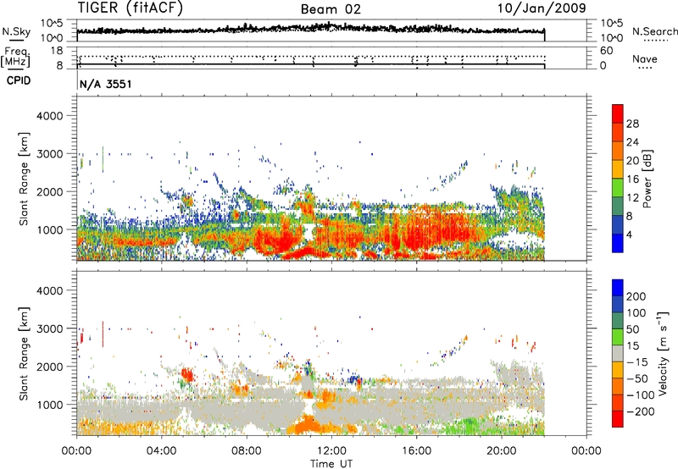Click the "Power [dB]" color bar title
Screen dimensions: 678x469
(647, 179)
